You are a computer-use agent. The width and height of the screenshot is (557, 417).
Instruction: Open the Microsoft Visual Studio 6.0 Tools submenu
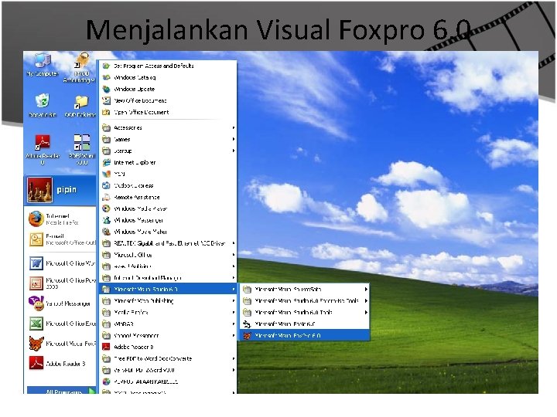coord(305,313)
